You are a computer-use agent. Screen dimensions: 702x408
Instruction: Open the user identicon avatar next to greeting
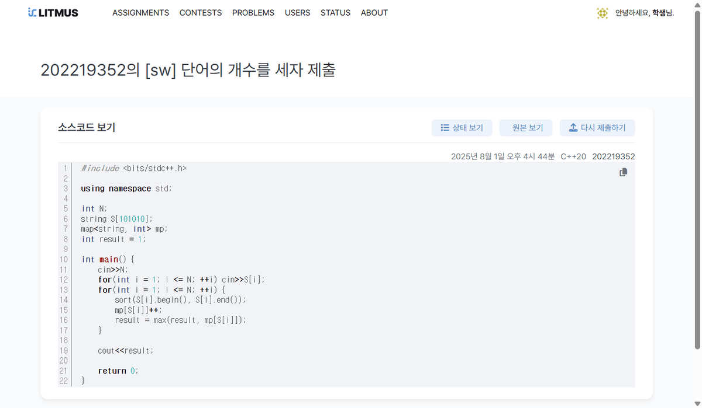602,12
